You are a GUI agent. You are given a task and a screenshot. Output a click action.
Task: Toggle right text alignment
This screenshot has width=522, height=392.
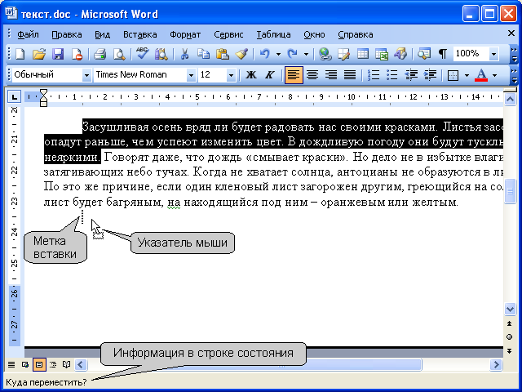[x=331, y=74]
